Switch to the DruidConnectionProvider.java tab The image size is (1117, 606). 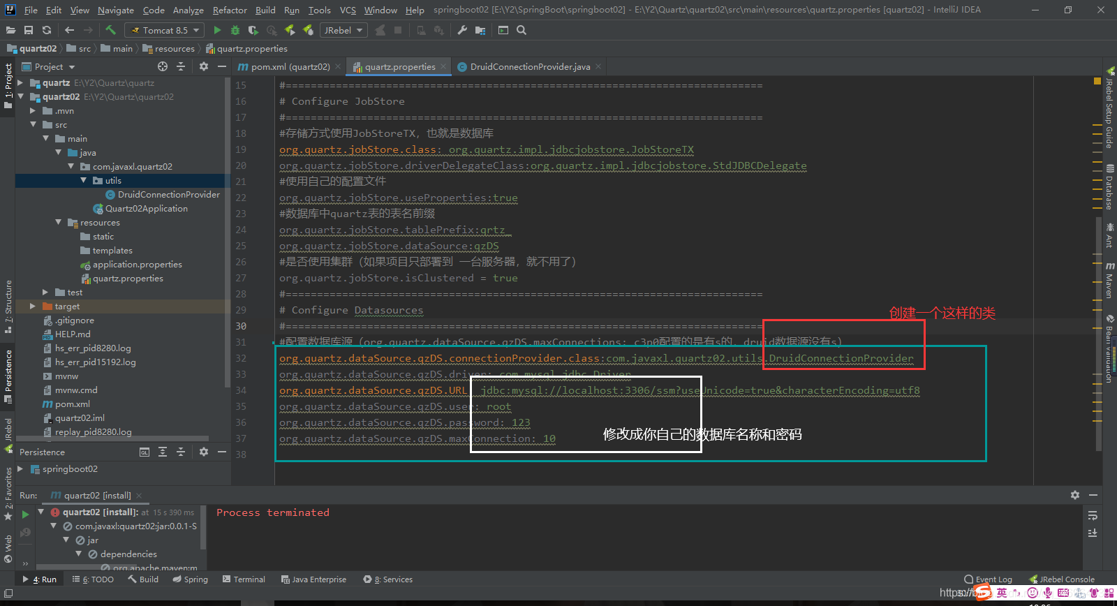(x=530, y=67)
